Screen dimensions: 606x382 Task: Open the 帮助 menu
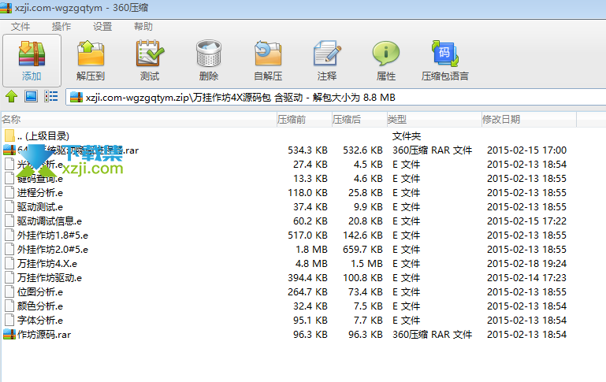(143, 26)
